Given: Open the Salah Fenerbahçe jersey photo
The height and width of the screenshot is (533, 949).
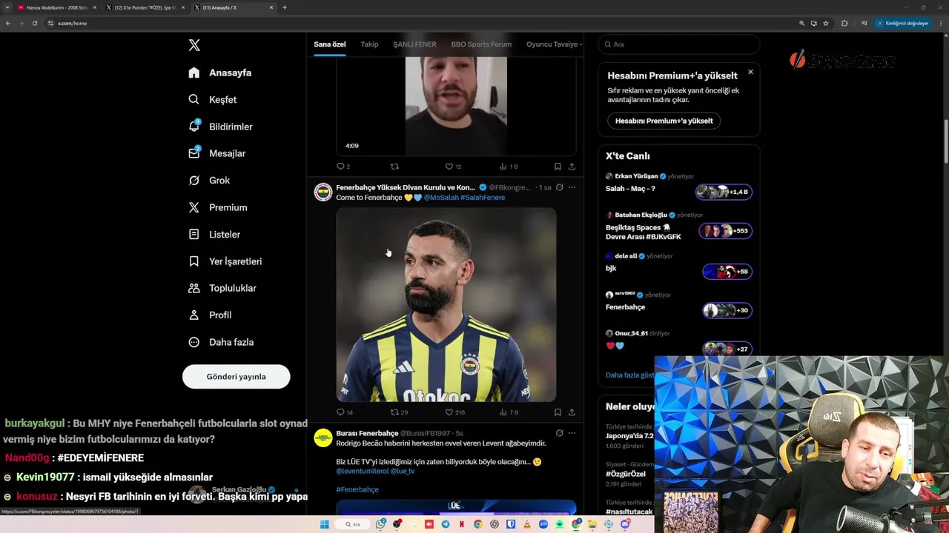Looking at the screenshot, I should pyautogui.click(x=446, y=304).
